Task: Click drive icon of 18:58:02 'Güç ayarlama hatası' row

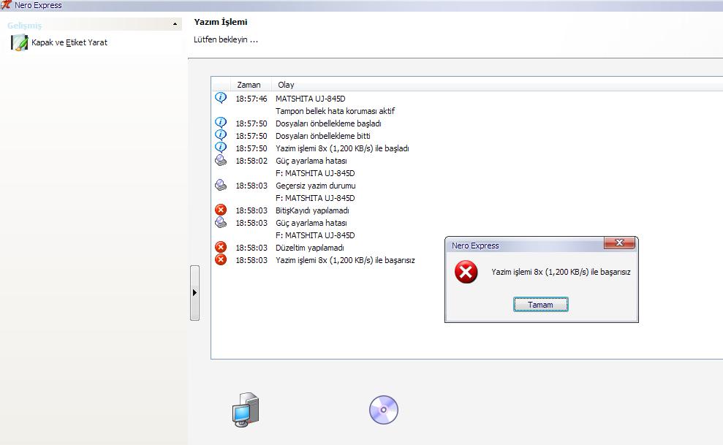Action: [221, 160]
